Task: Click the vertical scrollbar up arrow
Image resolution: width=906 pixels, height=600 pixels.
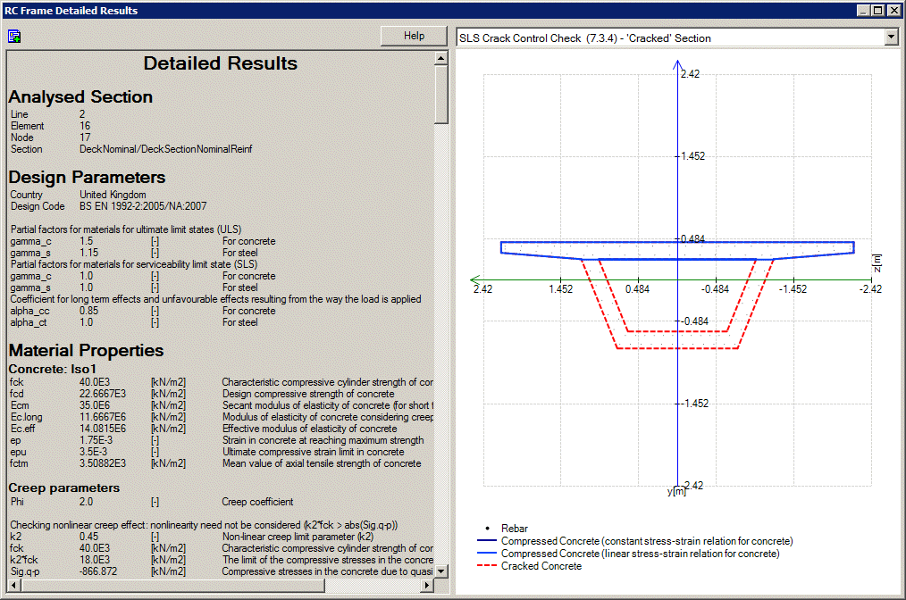Action: coord(440,57)
